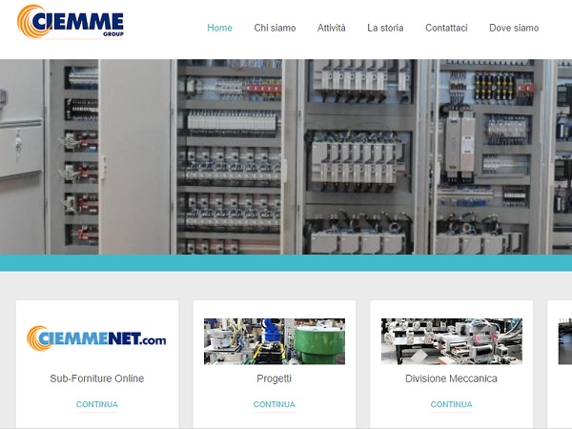Open the Divisione Meccanica thumbnail
The height and width of the screenshot is (429, 572).
coord(452,341)
